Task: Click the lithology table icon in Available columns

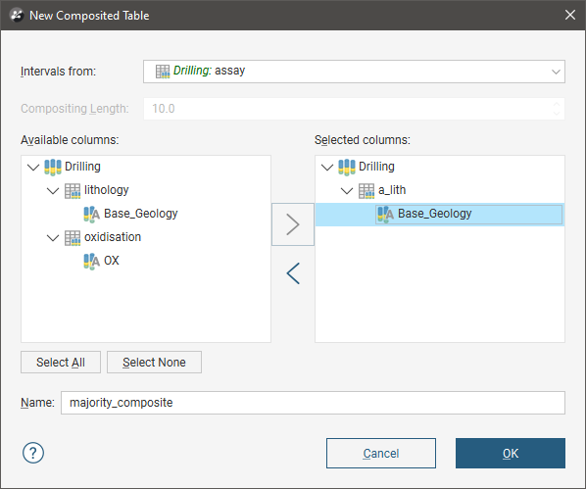Action: coord(73,190)
